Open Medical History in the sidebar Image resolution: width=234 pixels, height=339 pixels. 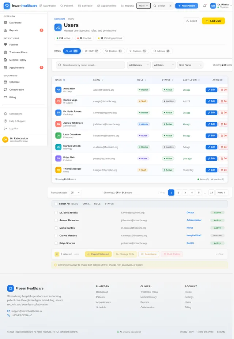coord(18,60)
